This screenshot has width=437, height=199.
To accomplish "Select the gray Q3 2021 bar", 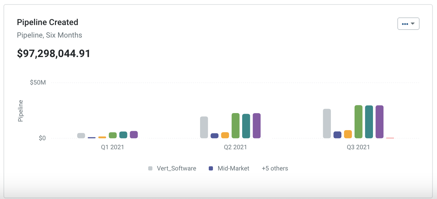I will [327, 124].
